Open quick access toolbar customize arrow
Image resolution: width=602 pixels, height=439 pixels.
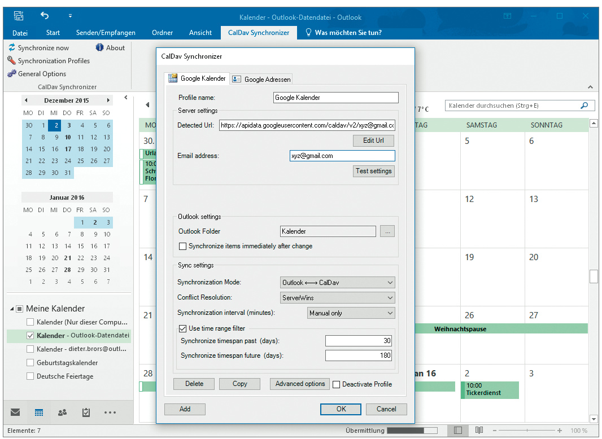(x=70, y=16)
